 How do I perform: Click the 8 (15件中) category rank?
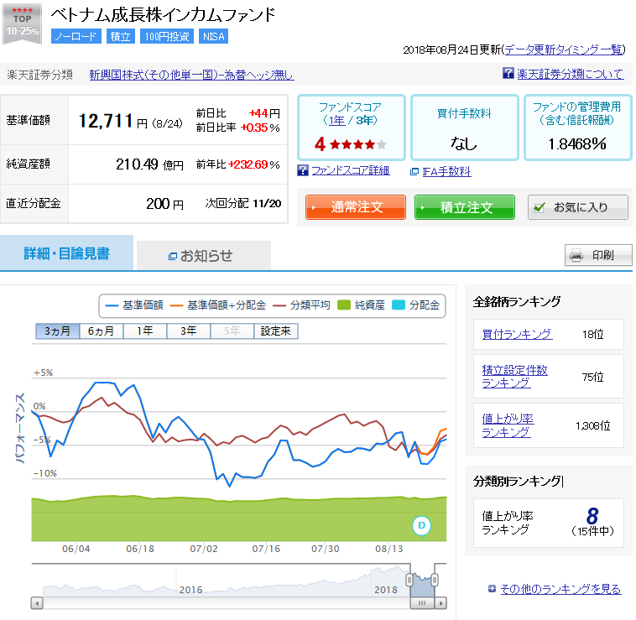pos(592,522)
